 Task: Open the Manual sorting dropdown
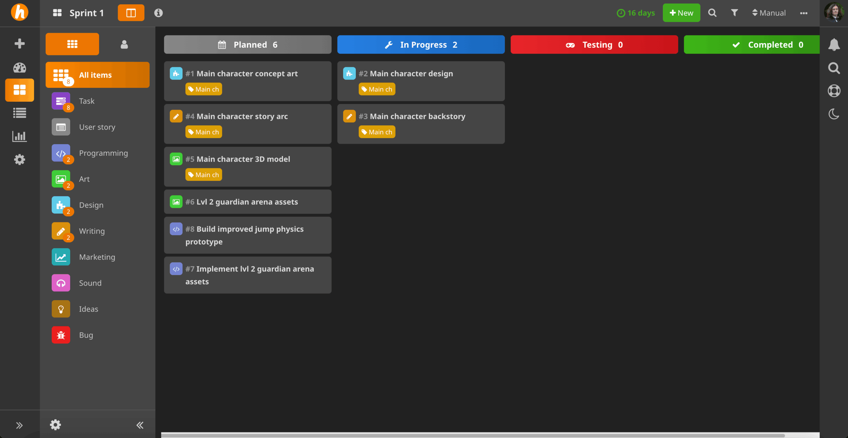coord(769,13)
